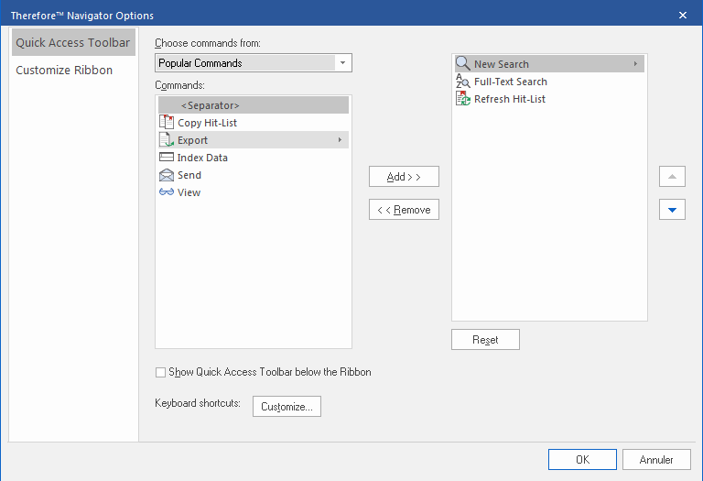
Task: Click the Add >> button
Action: coord(404,176)
